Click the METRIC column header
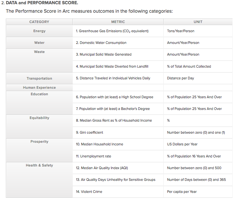Image resolution: width=241 pixels, height=202 pixels. 118,22
